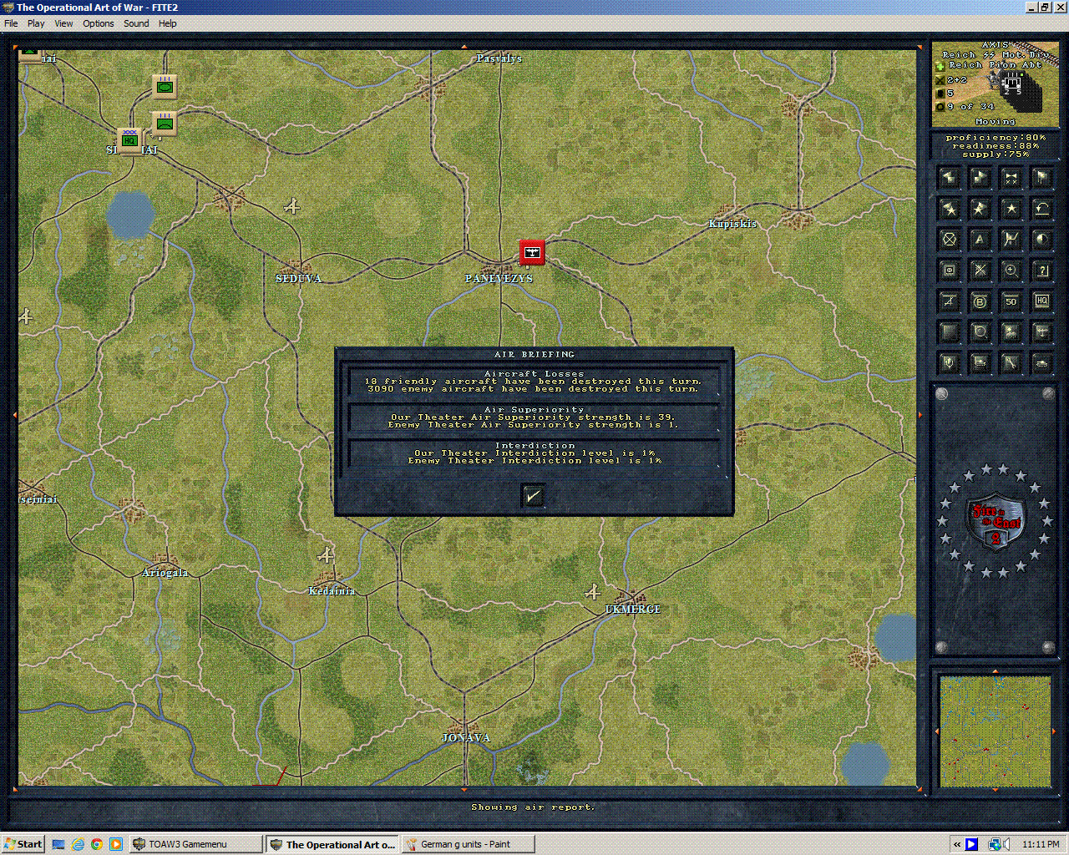Open the Play menu
Screen dimensions: 1069x855
click(36, 23)
